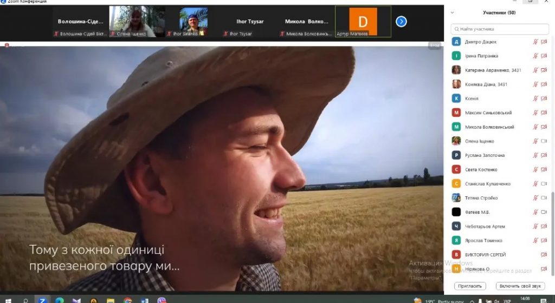
Task: Toggle the microphone for Максим Синьковський
Action: click(535, 113)
